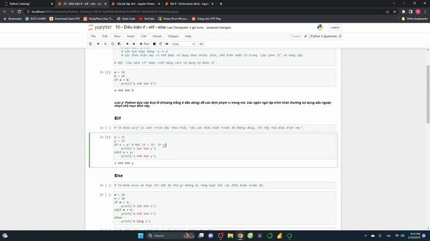The image size is (430, 241).
Task: Open Other bookmarks folder
Action: point(415,19)
